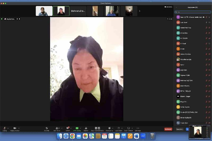
Task: Expand audio options arrow beside microphone
Action: 8,128
